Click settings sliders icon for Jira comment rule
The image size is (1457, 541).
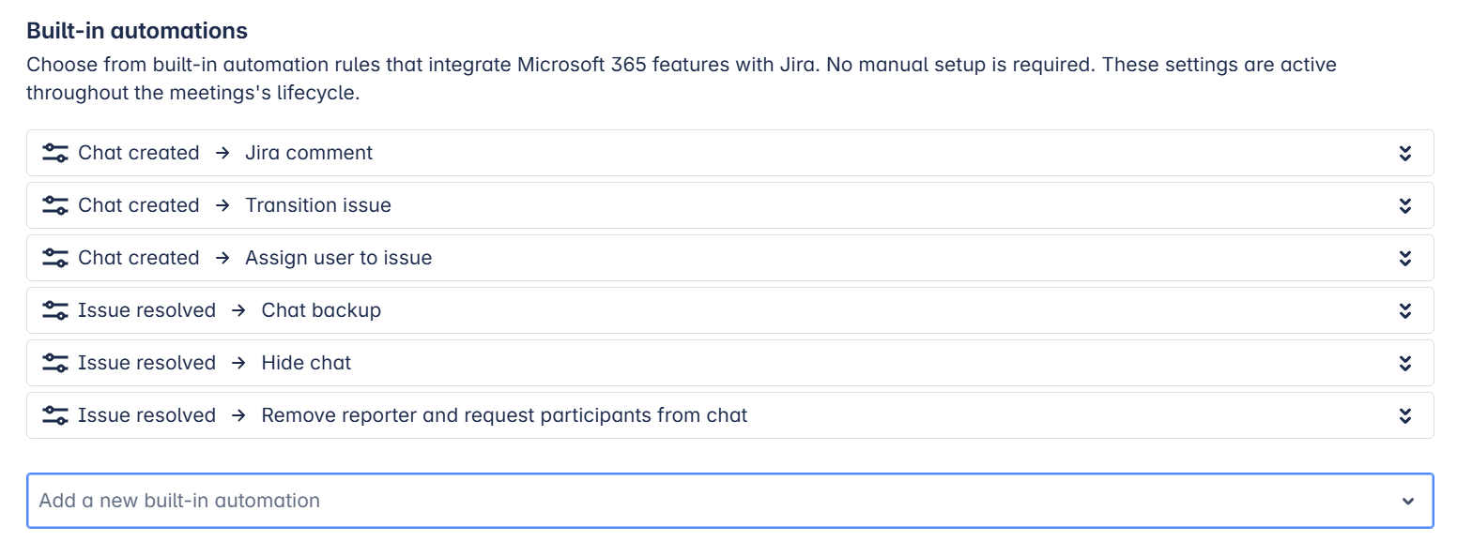pos(55,153)
